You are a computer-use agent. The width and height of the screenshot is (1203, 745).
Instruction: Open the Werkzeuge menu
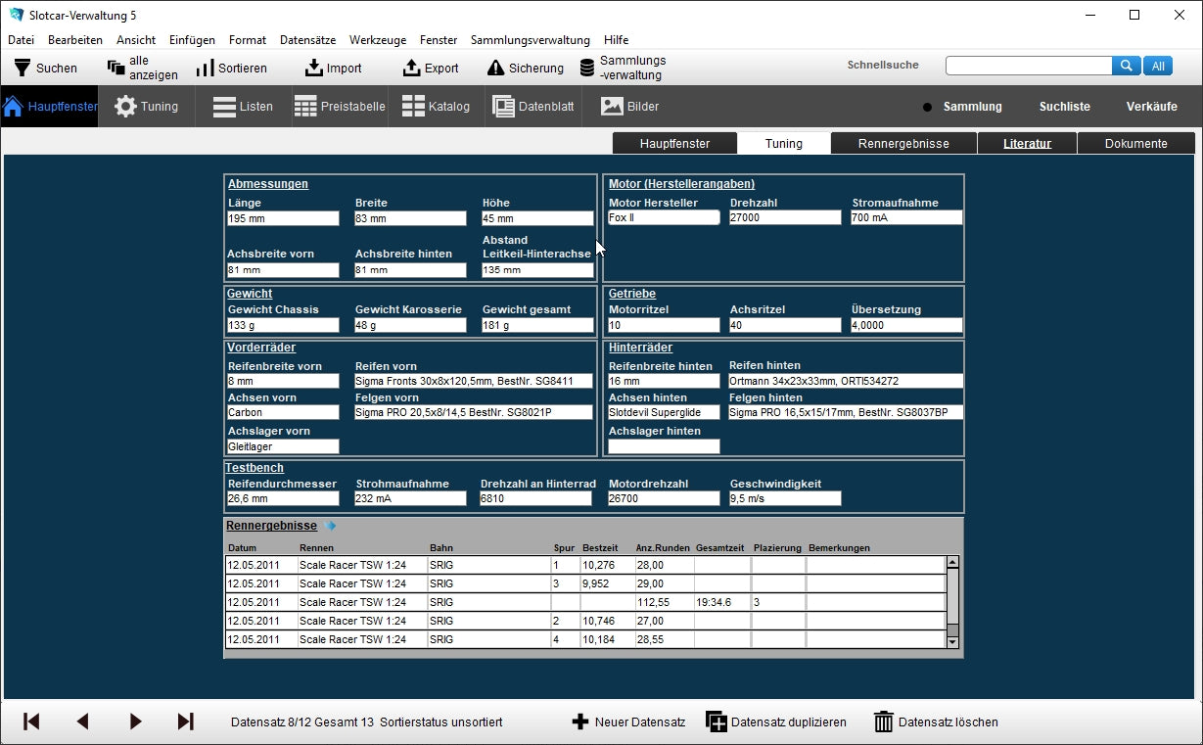pos(378,40)
